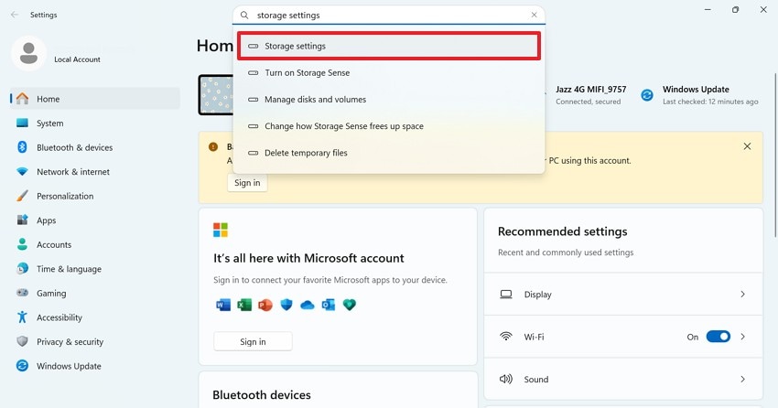Click the green heart Family Safety icon
The image size is (778, 408).
350,305
